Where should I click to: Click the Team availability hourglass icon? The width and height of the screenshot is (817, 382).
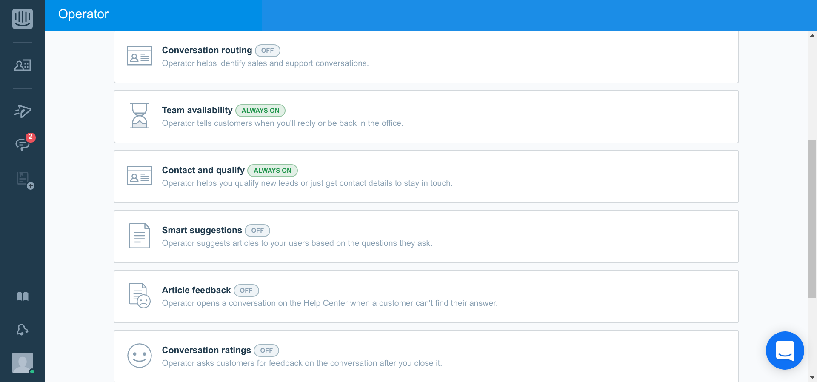(140, 116)
